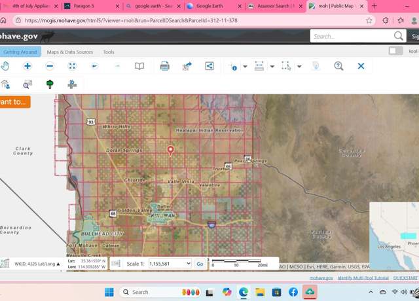Bookmark this page star icon
The image size is (419, 301).
coord(369,20)
